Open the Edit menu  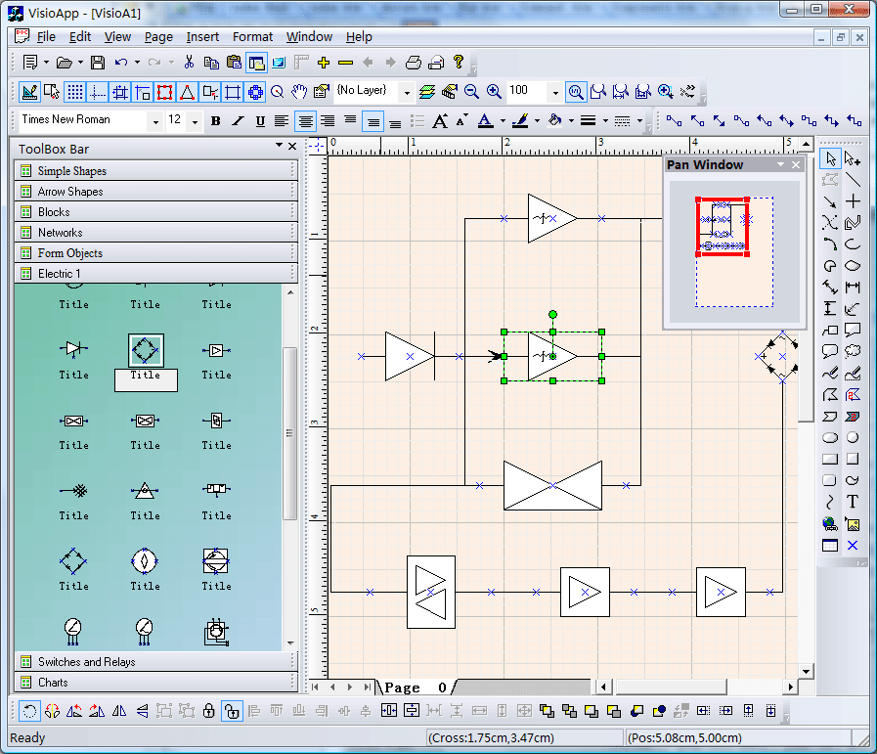coord(80,37)
